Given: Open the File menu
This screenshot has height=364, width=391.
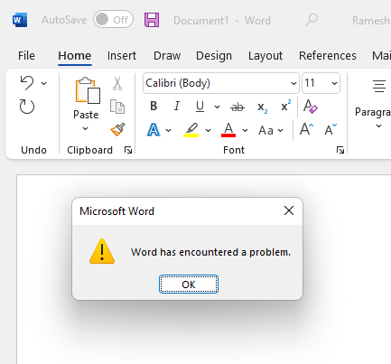Looking at the screenshot, I should point(26,56).
